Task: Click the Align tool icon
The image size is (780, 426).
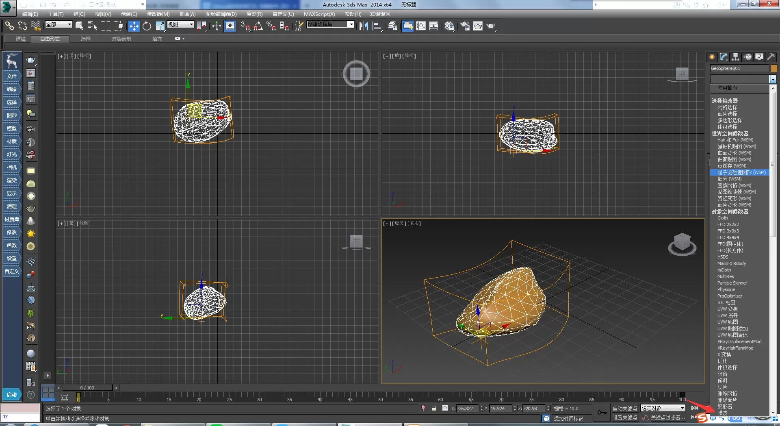Action: click(377, 26)
